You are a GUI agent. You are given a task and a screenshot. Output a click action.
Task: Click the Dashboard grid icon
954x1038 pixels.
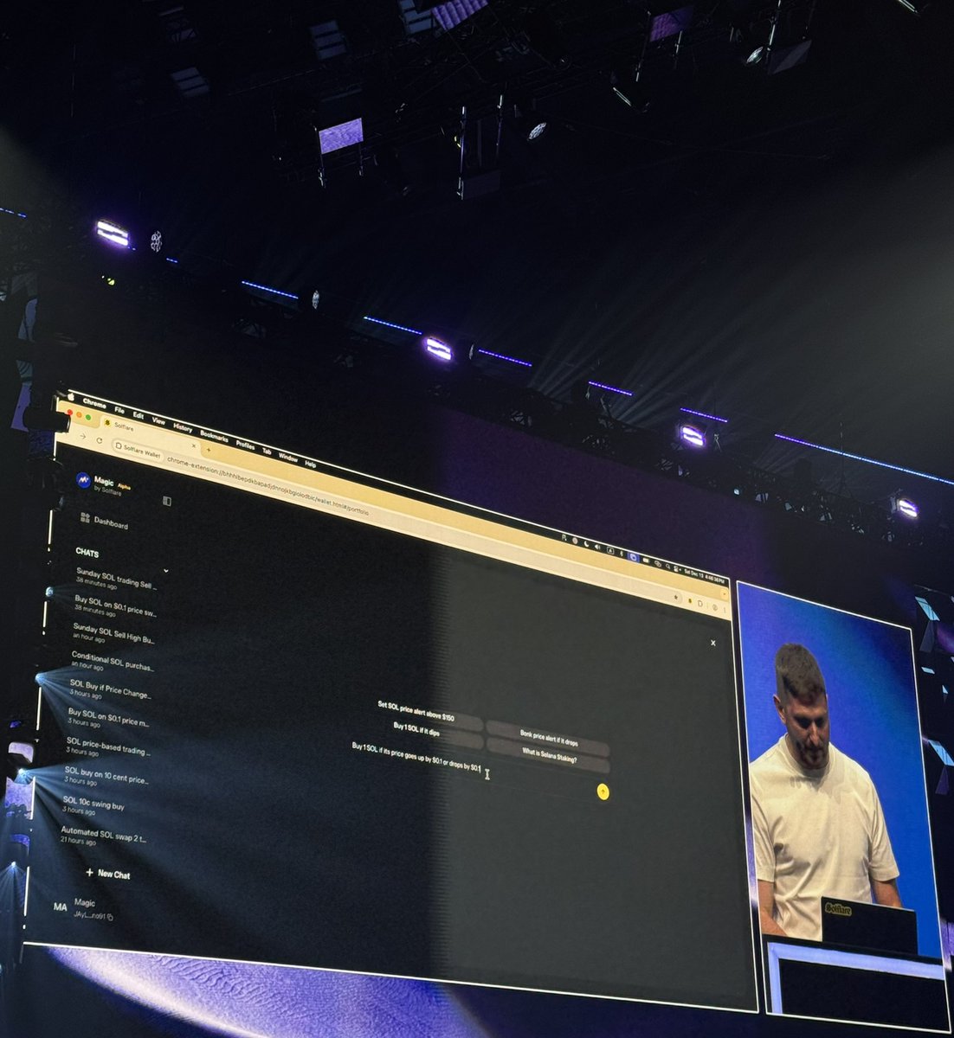coord(85,518)
